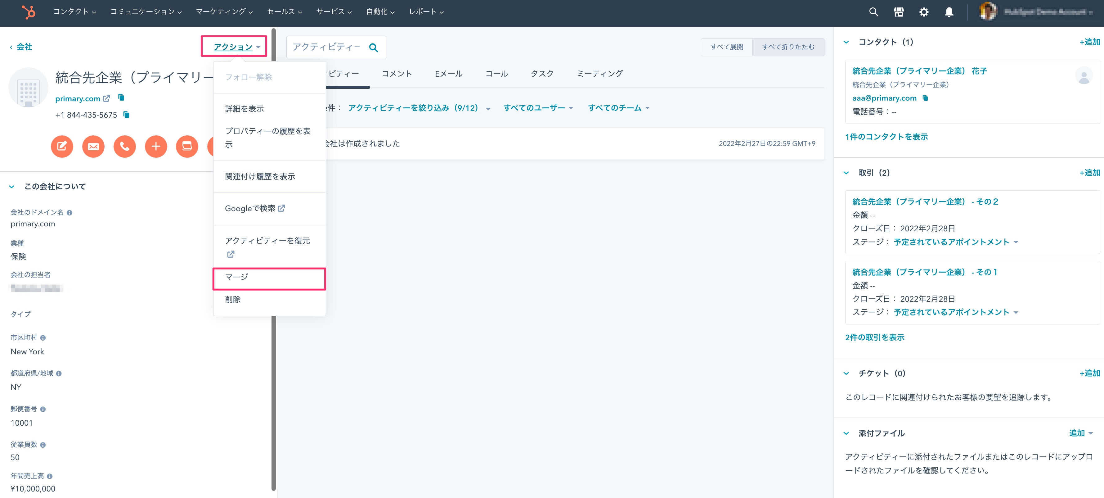
Task: Click info icon next to 会社のドメイン名
Action: (x=70, y=213)
